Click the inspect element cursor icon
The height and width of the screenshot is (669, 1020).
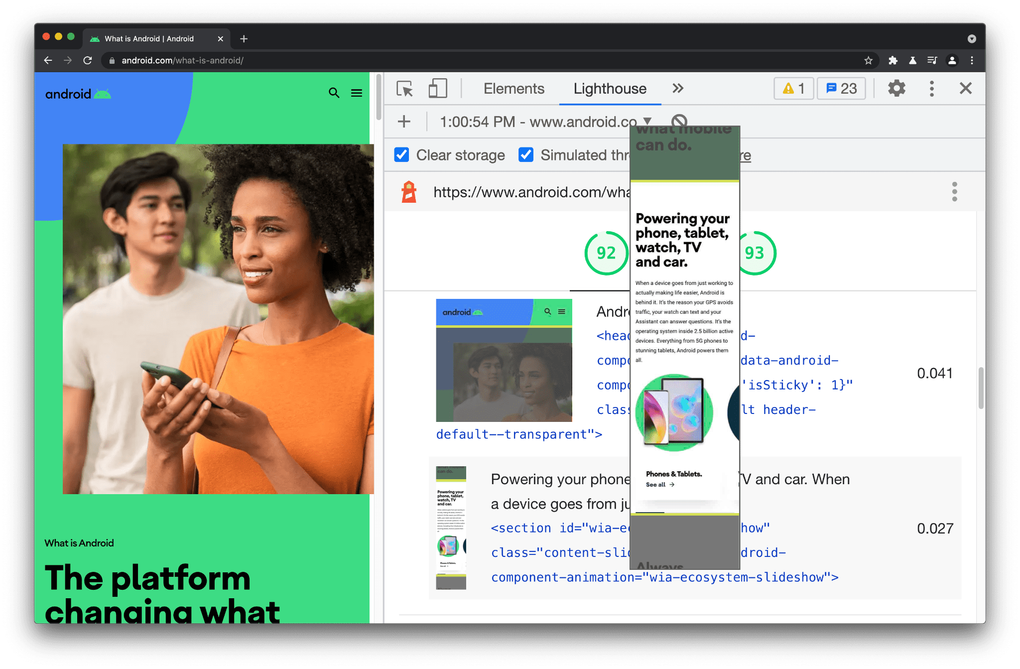404,87
